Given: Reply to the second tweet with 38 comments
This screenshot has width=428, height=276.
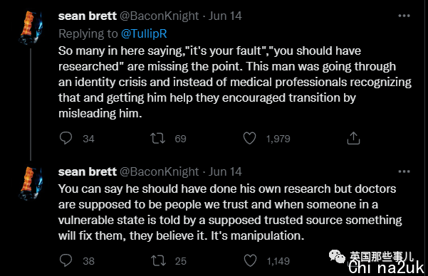Looking at the screenshot, I should click(x=66, y=260).
